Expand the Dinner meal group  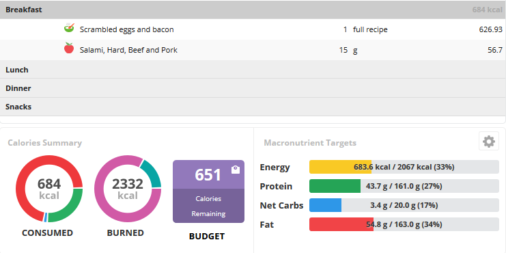click(x=253, y=88)
